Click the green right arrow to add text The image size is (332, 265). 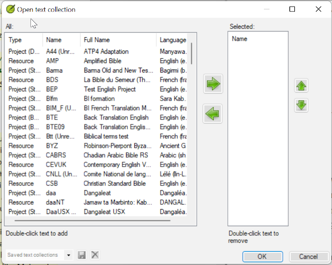click(x=213, y=84)
